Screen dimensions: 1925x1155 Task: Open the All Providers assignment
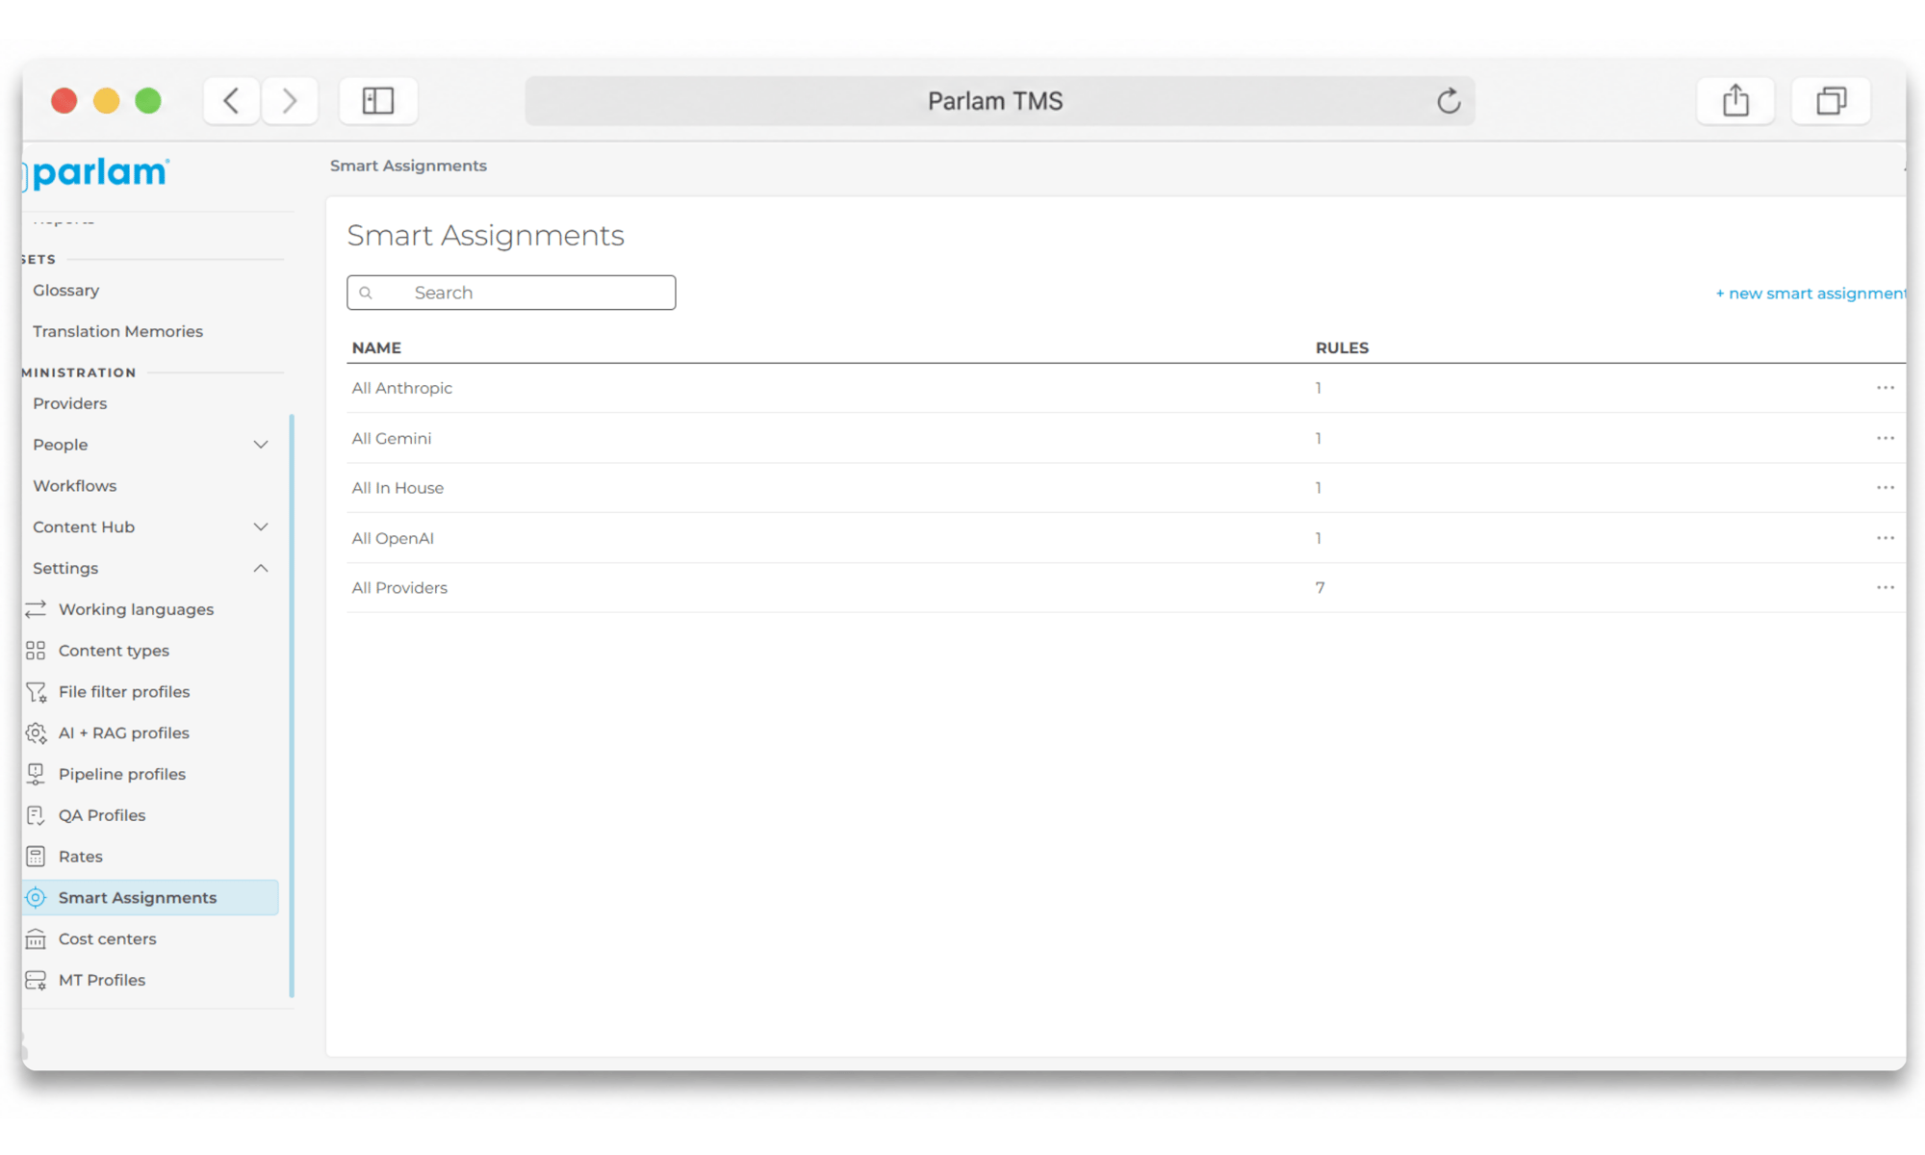click(x=399, y=587)
